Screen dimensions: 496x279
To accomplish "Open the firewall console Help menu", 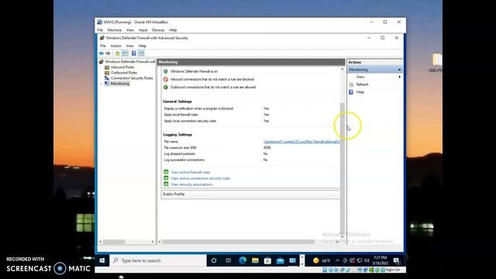I will pyautogui.click(x=143, y=46).
